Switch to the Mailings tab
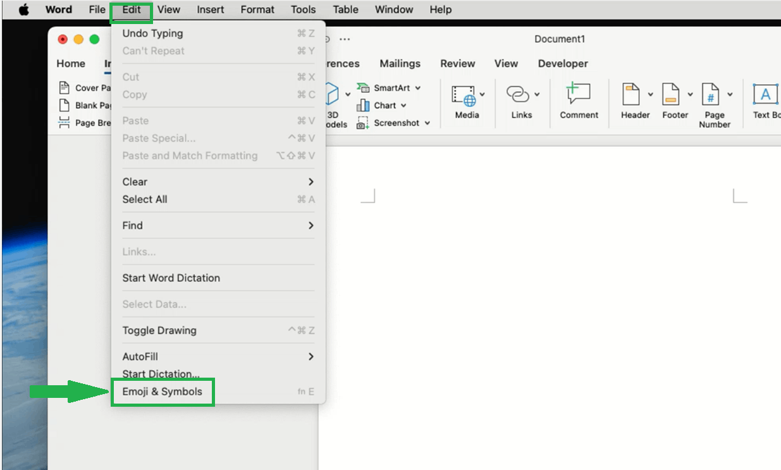Screen dimensions: 781x470 pos(400,63)
